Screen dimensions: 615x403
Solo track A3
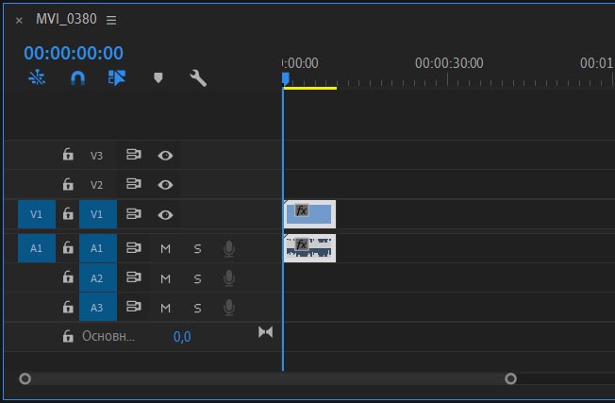coord(198,308)
